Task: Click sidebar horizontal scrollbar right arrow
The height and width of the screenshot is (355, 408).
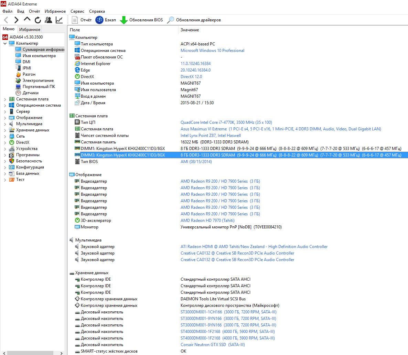Action: (x=62, y=353)
